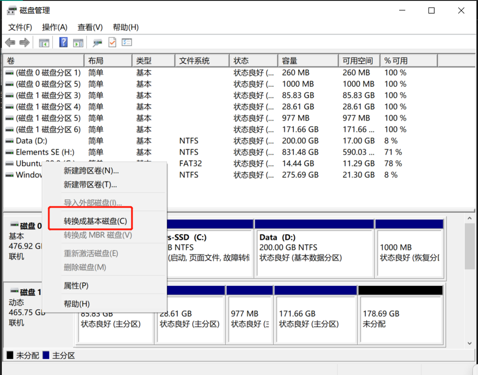Click the 275.69 GB capacity cell

click(x=301, y=175)
